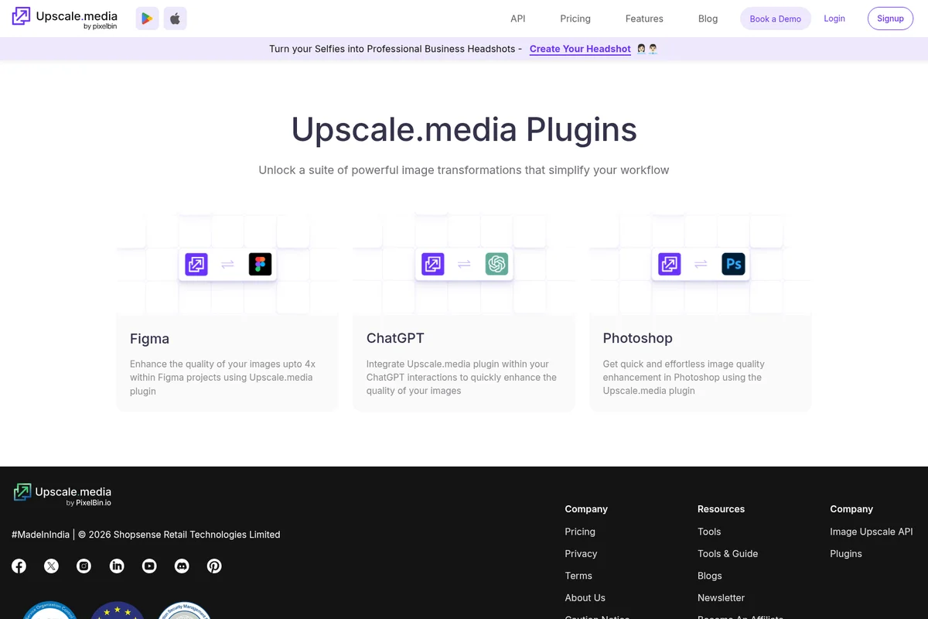Click the Book a Demo button
928x619 pixels.
(x=775, y=18)
